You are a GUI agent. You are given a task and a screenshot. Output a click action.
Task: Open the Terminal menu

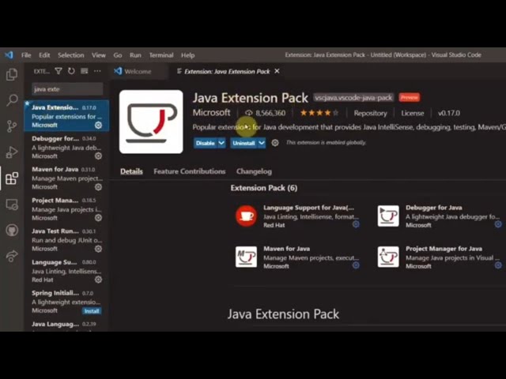(161, 55)
